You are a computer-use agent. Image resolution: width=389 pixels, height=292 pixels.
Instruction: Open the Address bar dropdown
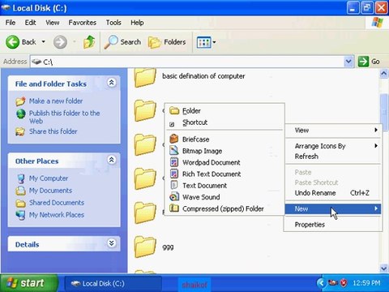point(348,62)
